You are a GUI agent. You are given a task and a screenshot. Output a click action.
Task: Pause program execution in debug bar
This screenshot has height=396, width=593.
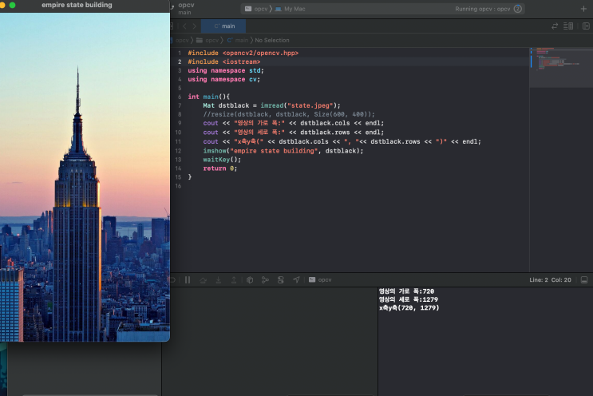coord(188,280)
